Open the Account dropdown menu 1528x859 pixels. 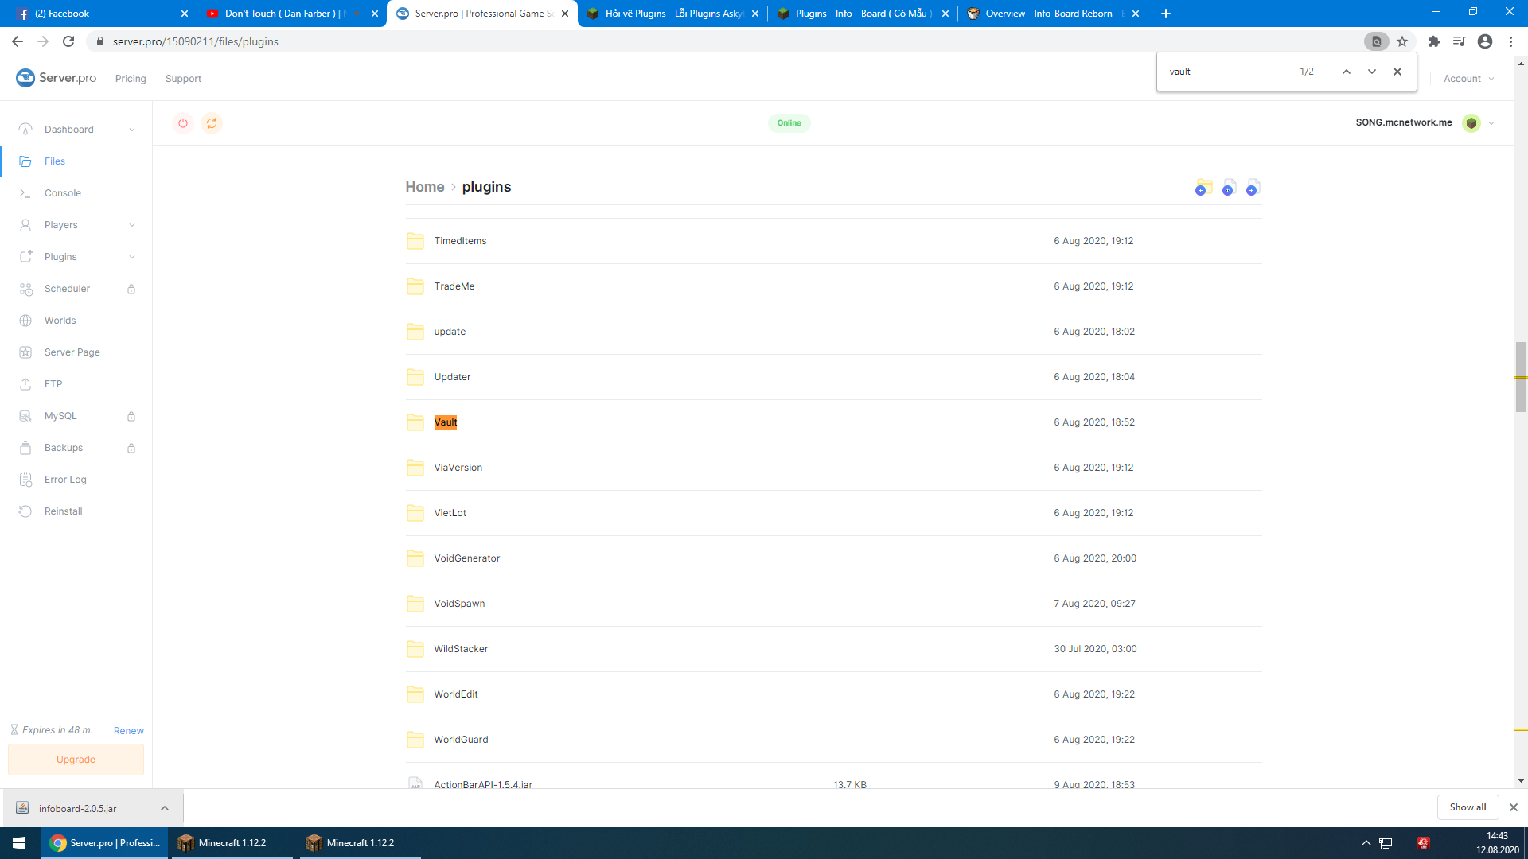click(x=1468, y=79)
